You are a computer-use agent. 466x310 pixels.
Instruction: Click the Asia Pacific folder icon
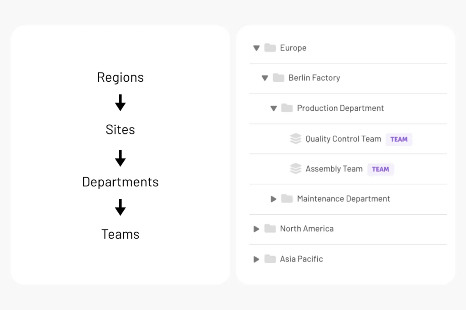(270, 259)
